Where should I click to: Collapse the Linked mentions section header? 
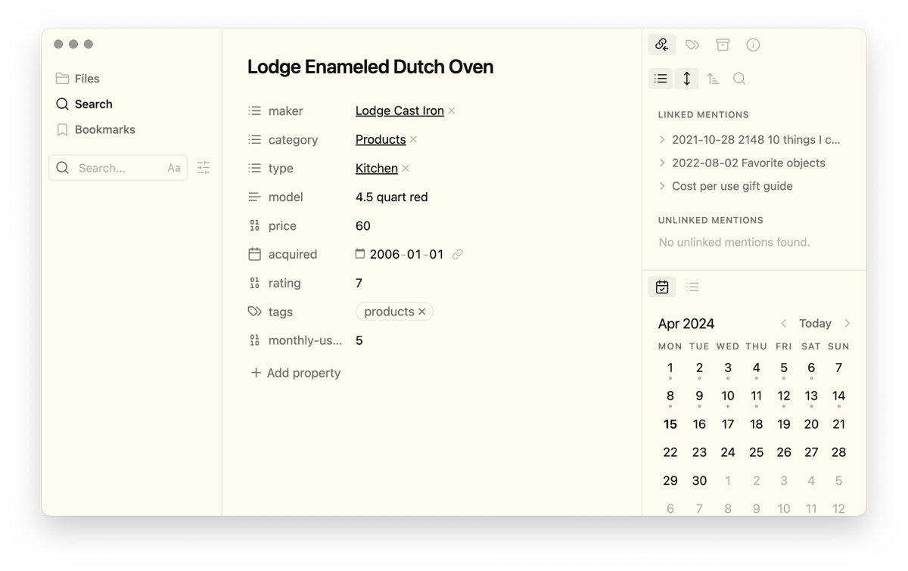704,115
